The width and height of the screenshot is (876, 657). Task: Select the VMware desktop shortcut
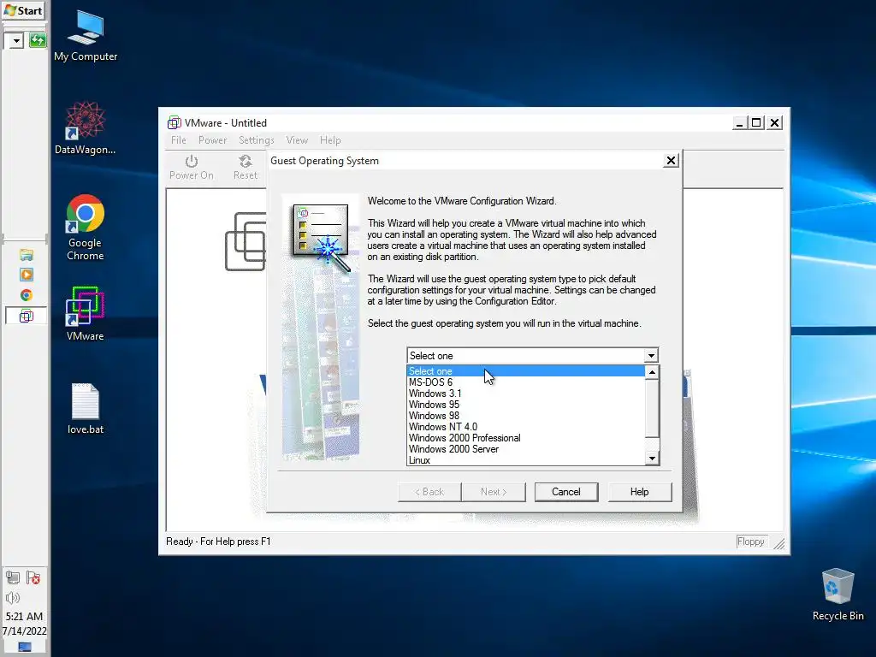[x=85, y=313]
